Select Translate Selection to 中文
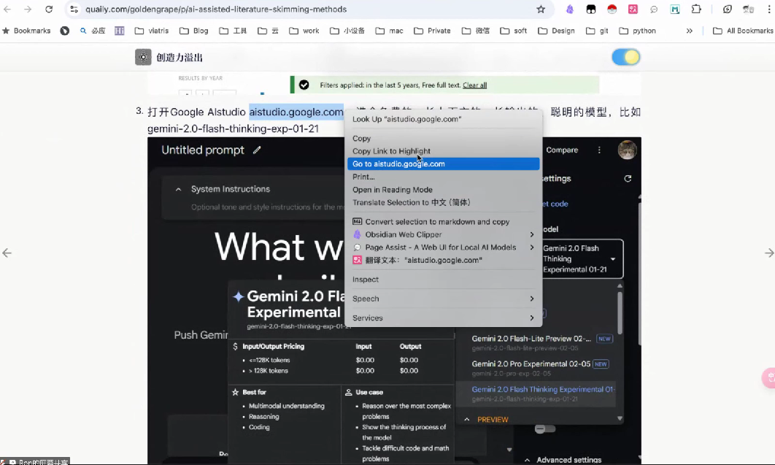This screenshot has width=775, height=465. [x=444, y=203]
